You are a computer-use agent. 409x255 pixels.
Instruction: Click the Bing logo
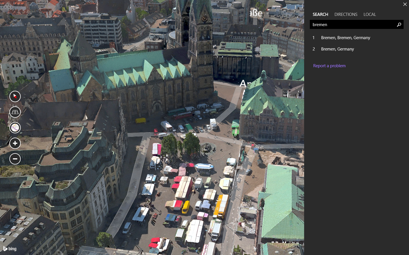pyautogui.click(x=10, y=249)
